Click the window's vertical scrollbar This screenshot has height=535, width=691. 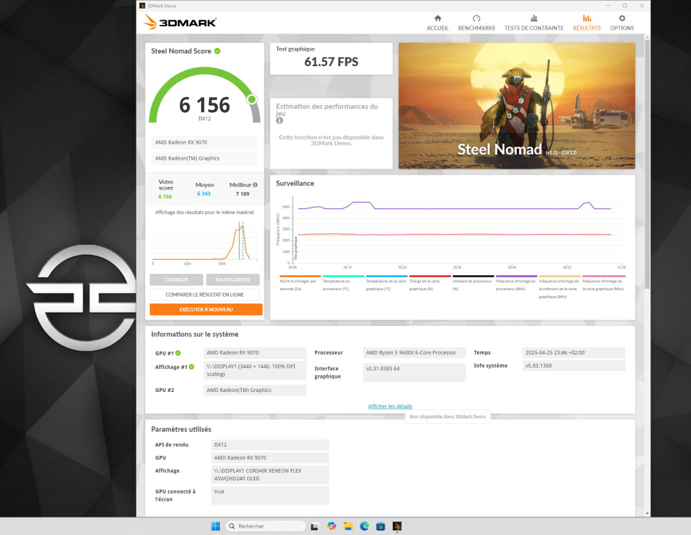(647, 163)
